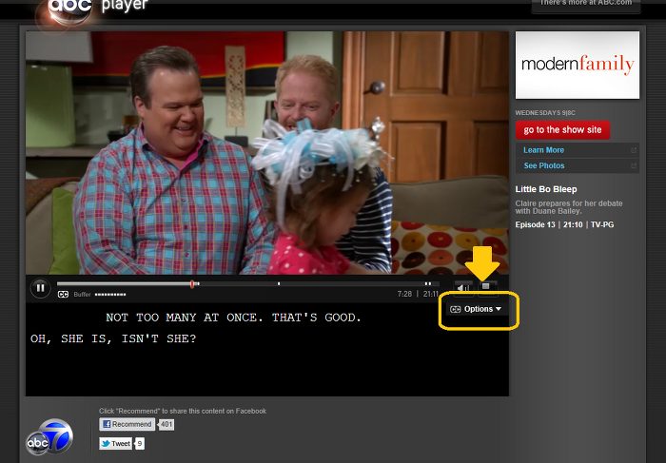666x463 pixels.
Task: Click the ABC7 station logo
Action: pyautogui.click(x=49, y=436)
